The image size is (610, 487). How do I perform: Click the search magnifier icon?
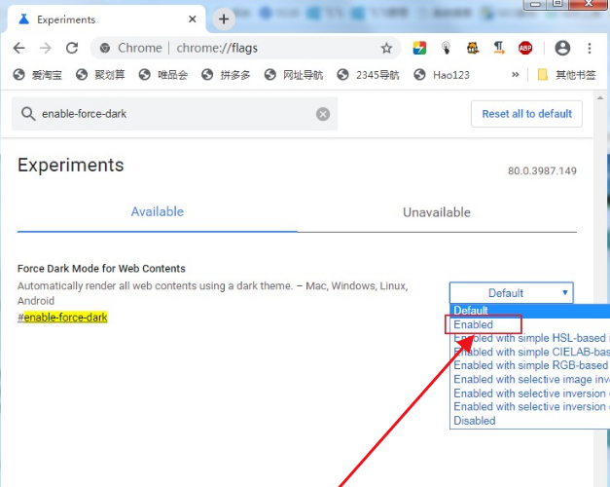(28, 114)
